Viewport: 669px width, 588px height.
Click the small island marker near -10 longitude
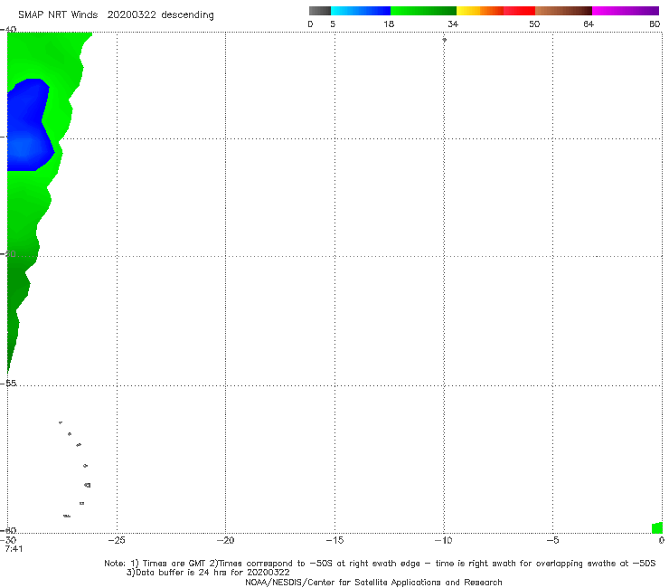click(444, 40)
